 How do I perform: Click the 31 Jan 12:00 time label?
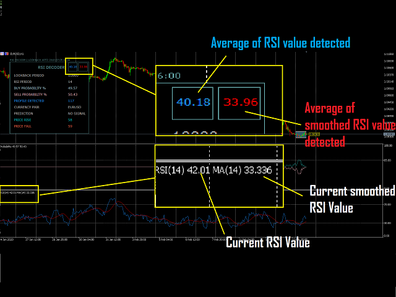[x=113, y=239]
